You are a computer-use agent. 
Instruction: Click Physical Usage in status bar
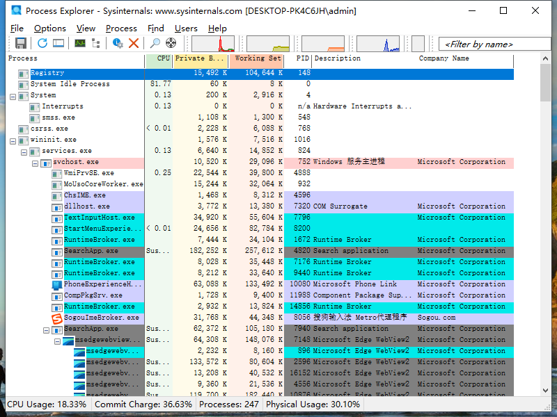tap(313, 404)
